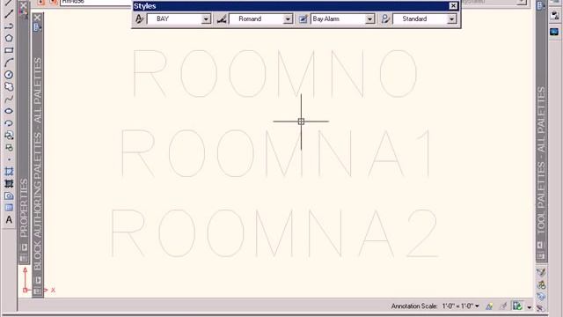Click the ROOMNO text in the drawing
Image resolution: width=563 pixels, height=317 pixels.
pos(275,74)
